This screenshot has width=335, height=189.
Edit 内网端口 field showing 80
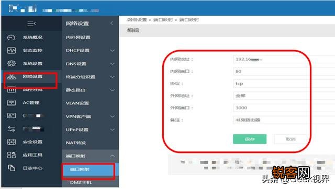click(284, 72)
